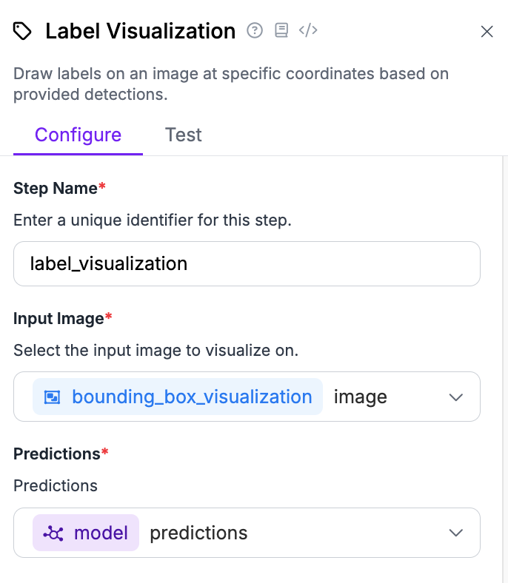Viewport: 508px width, 583px height.
Task: Open documentation via the book icon
Action: [281, 30]
